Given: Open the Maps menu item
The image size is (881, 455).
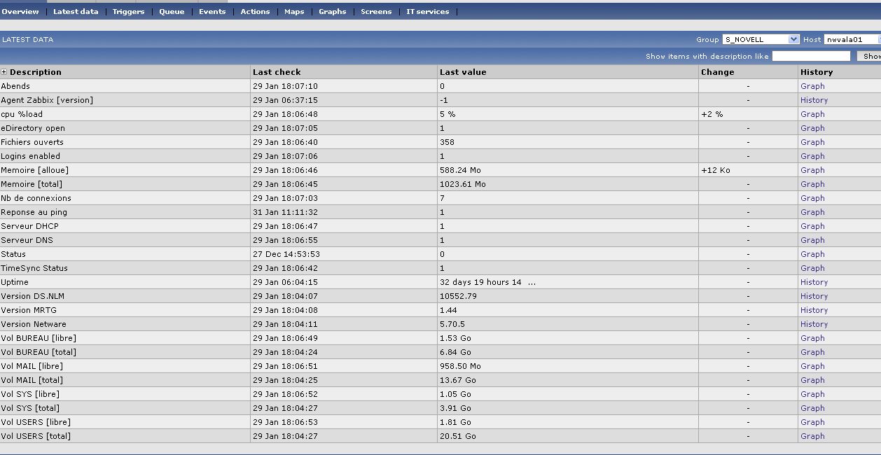Looking at the screenshot, I should click(294, 11).
